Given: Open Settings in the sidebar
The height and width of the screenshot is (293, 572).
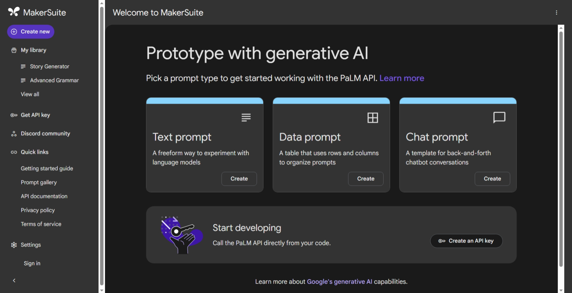Looking at the screenshot, I should (x=31, y=245).
